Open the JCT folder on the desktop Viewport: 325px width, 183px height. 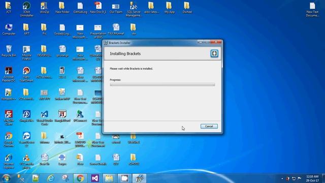tap(8, 8)
